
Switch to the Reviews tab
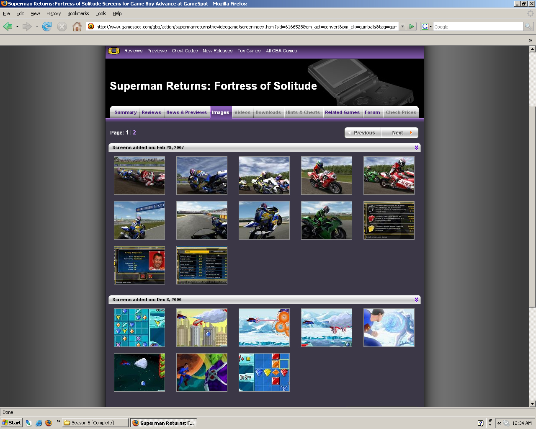(x=151, y=112)
